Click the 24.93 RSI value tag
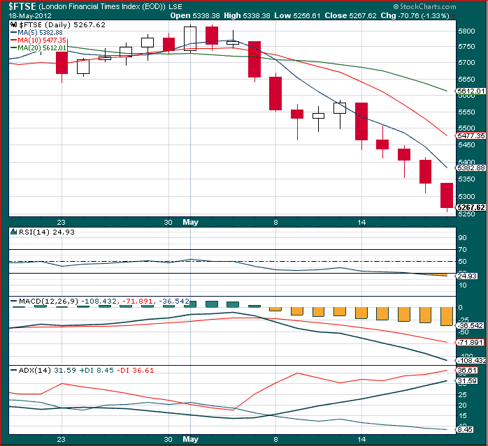488x446 pixels. 466,276
